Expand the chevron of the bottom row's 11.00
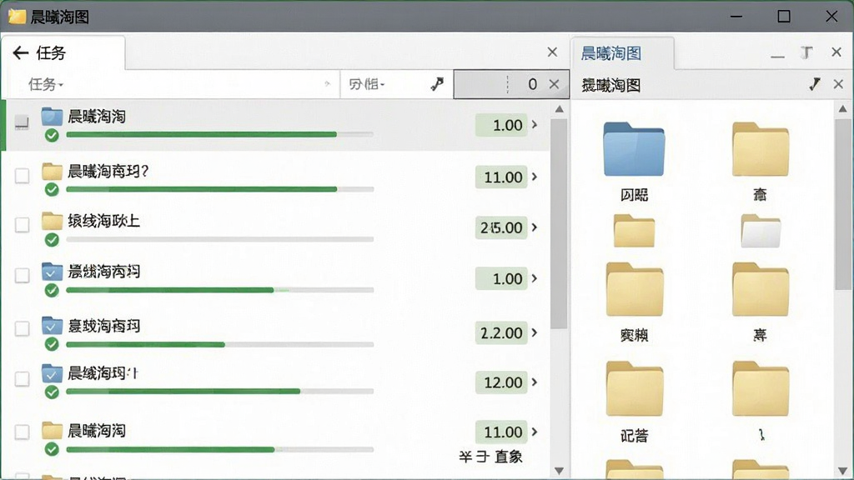This screenshot has height=480, width=854. 535,432
